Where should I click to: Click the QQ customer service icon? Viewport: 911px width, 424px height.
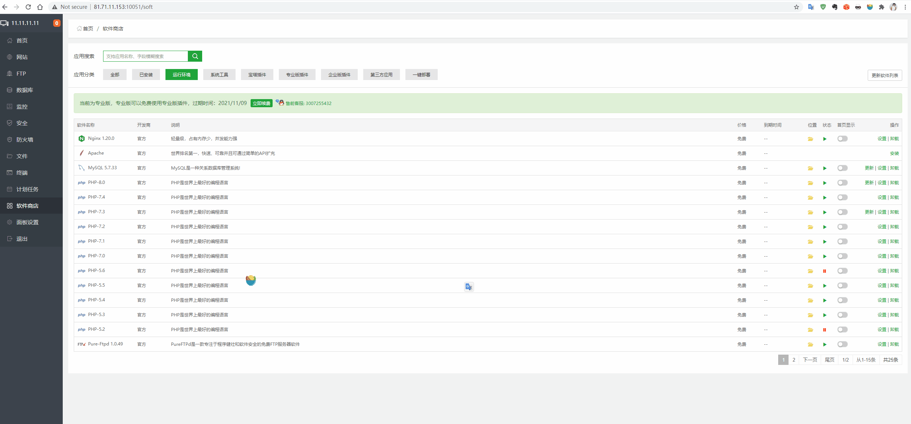280,103
